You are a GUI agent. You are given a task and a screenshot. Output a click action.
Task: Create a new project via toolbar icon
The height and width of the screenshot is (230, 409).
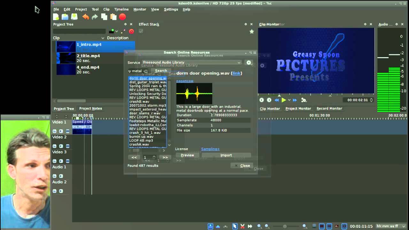click(56, 17)
